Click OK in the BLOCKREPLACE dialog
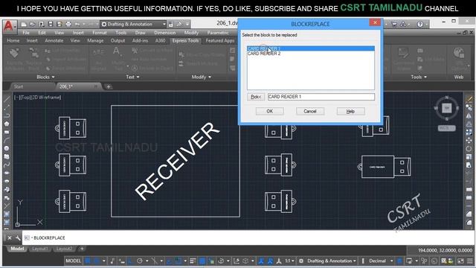Screen dimensions: 476x268 click(x=269, y=111)
